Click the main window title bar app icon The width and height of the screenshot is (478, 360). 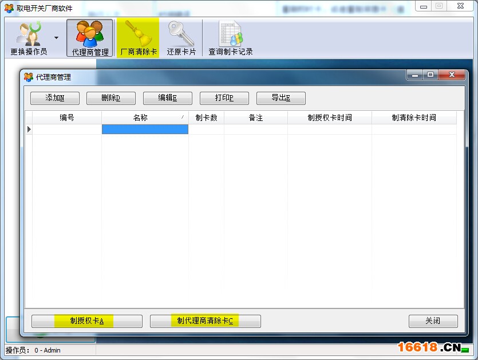click(9, 8)
